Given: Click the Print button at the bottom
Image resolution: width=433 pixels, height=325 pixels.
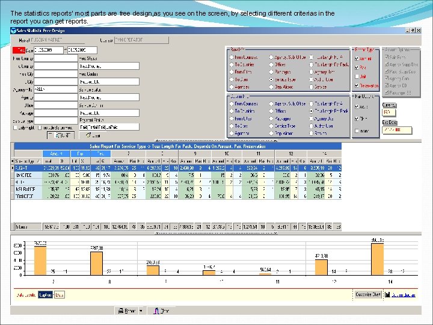Looking at the screenshot, I should pos(127,311).
